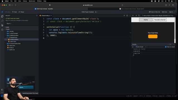178x100 pixels.
Task: Click the editor format/prettify icon
Action: 124,16
